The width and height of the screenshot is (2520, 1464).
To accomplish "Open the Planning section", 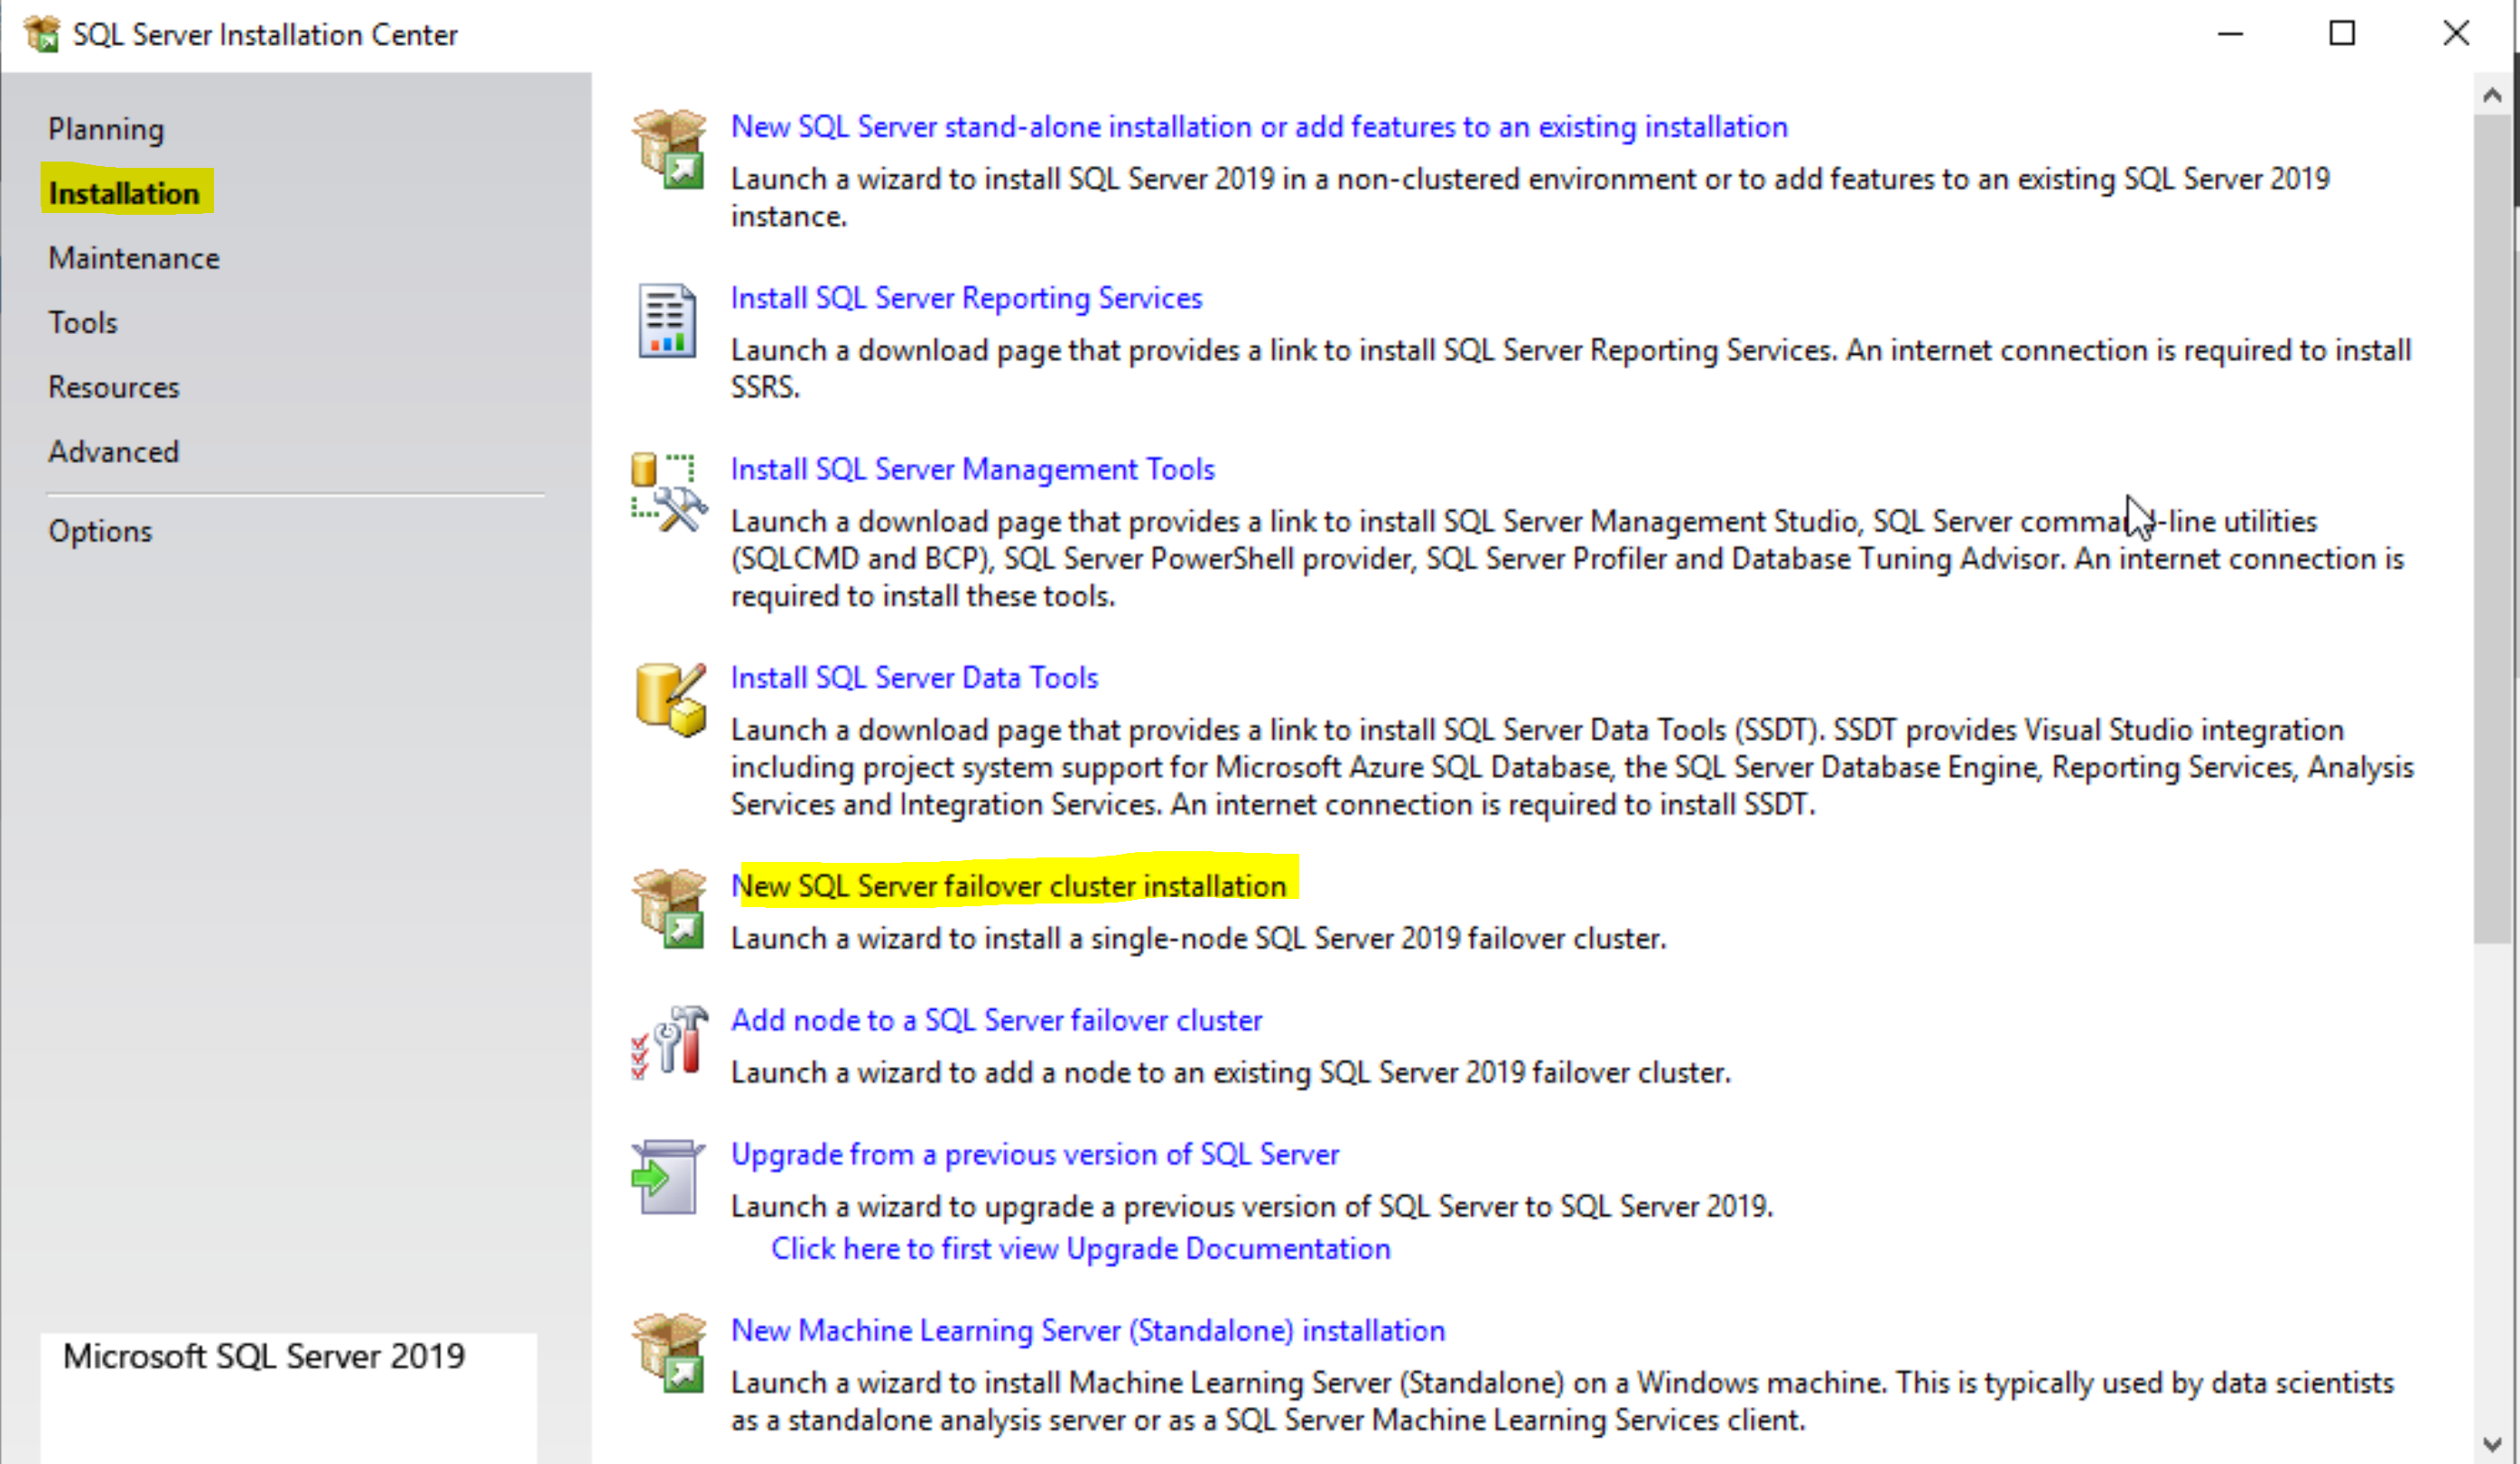I will tap(106, 129).
